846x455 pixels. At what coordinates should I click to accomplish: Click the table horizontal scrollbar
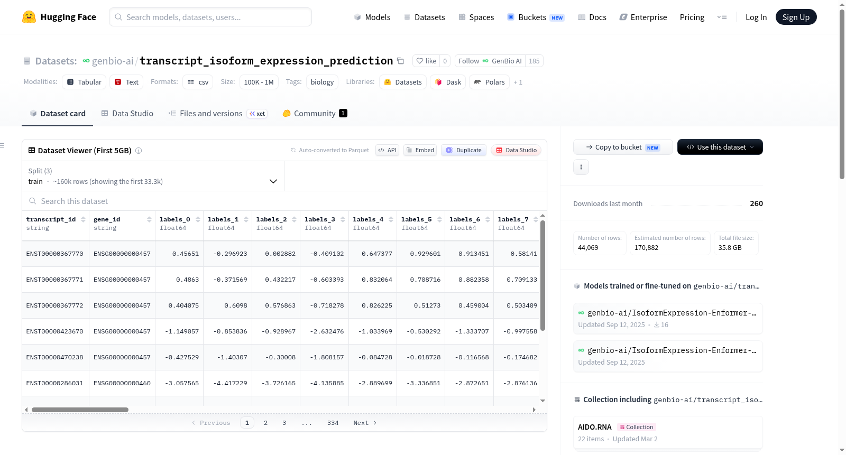pyautogui.click(x=80, y=410)
